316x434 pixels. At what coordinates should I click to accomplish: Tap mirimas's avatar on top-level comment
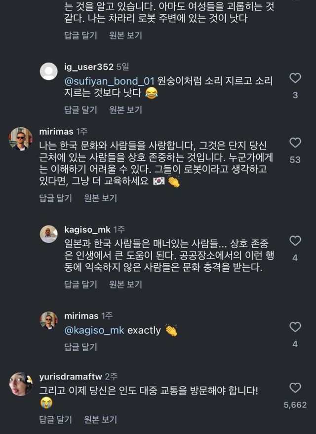[x=21, y=139]
